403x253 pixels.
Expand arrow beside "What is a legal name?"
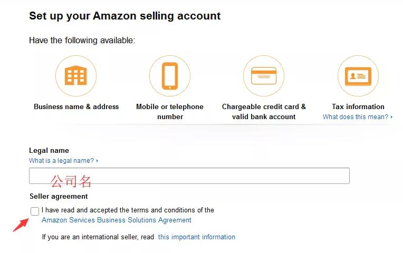(x=98, y=161)
